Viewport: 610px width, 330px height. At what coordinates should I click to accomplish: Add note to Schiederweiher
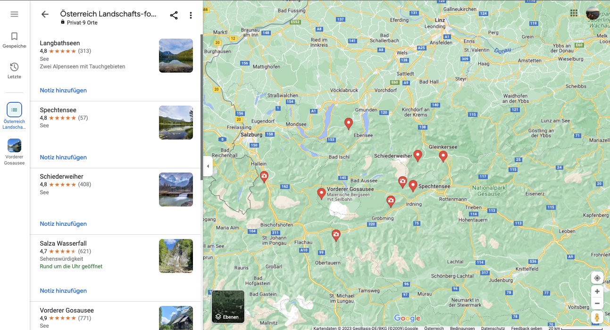63,224
